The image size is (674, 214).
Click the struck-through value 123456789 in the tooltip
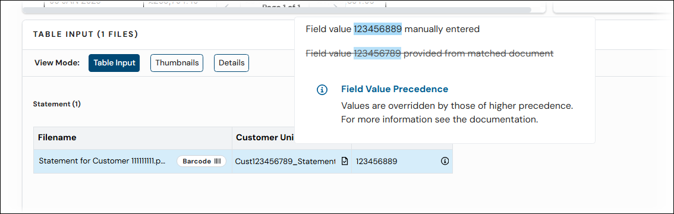point(377,53)
